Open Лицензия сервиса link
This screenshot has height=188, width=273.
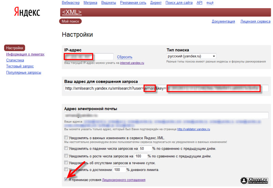coord(255,21)
